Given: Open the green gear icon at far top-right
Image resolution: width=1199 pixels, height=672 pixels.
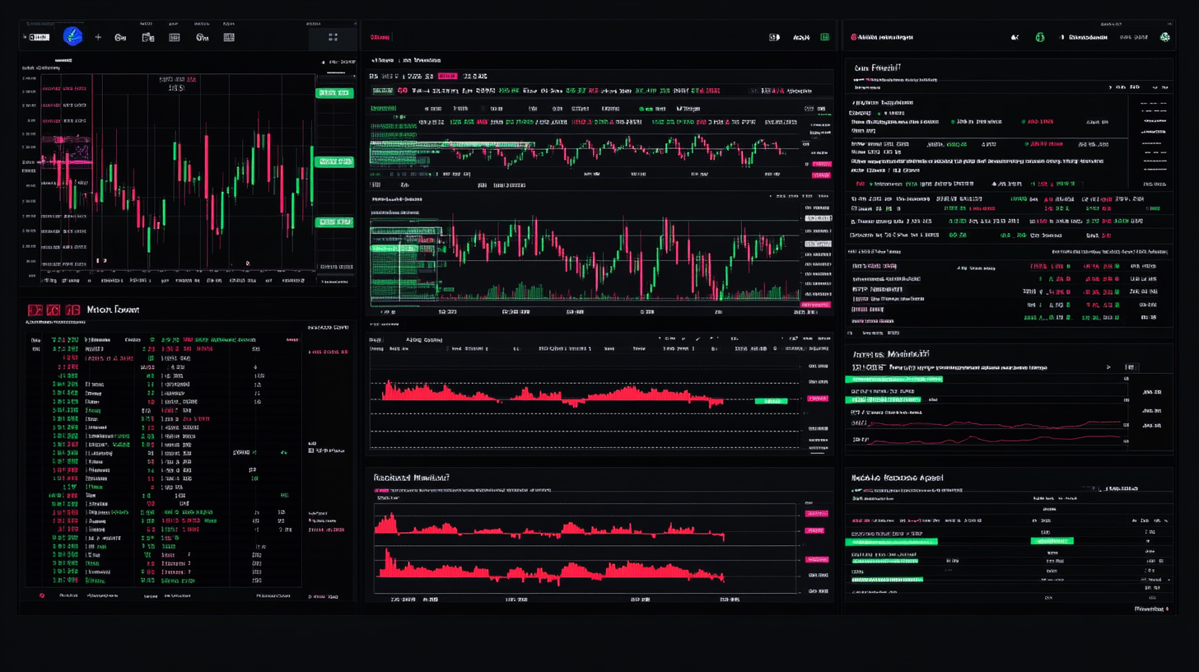Looking at the screenshot, I should tap(1164, 37).
